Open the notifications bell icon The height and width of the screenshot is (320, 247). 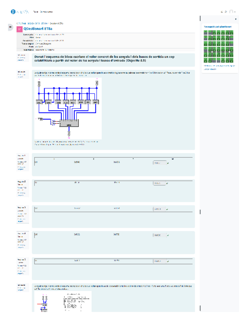coord(221,12)
